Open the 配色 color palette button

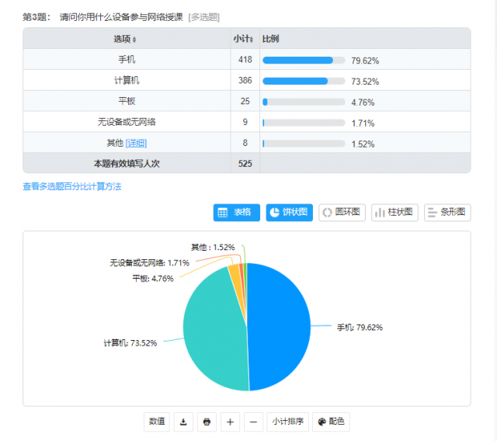pyautogui.click(x=330, y=422)
